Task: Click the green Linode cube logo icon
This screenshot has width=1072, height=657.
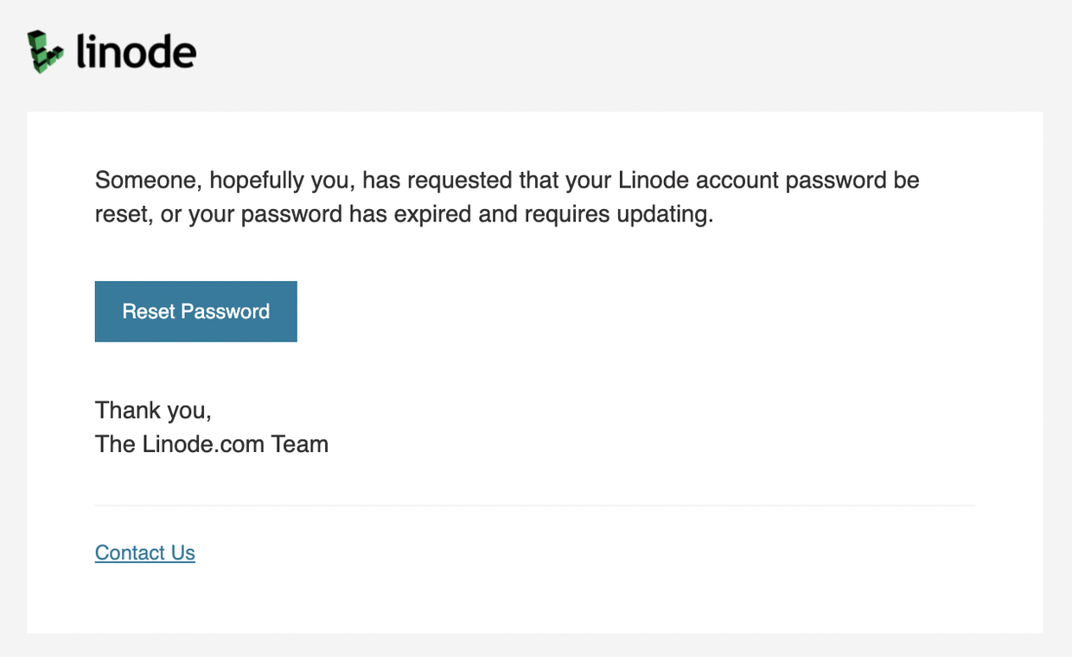Action: tap(46, 51)
